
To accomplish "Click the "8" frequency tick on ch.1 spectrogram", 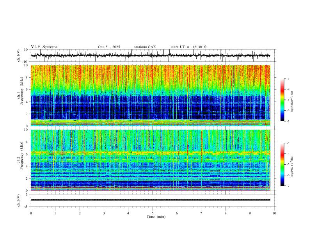I will point(27,77).
